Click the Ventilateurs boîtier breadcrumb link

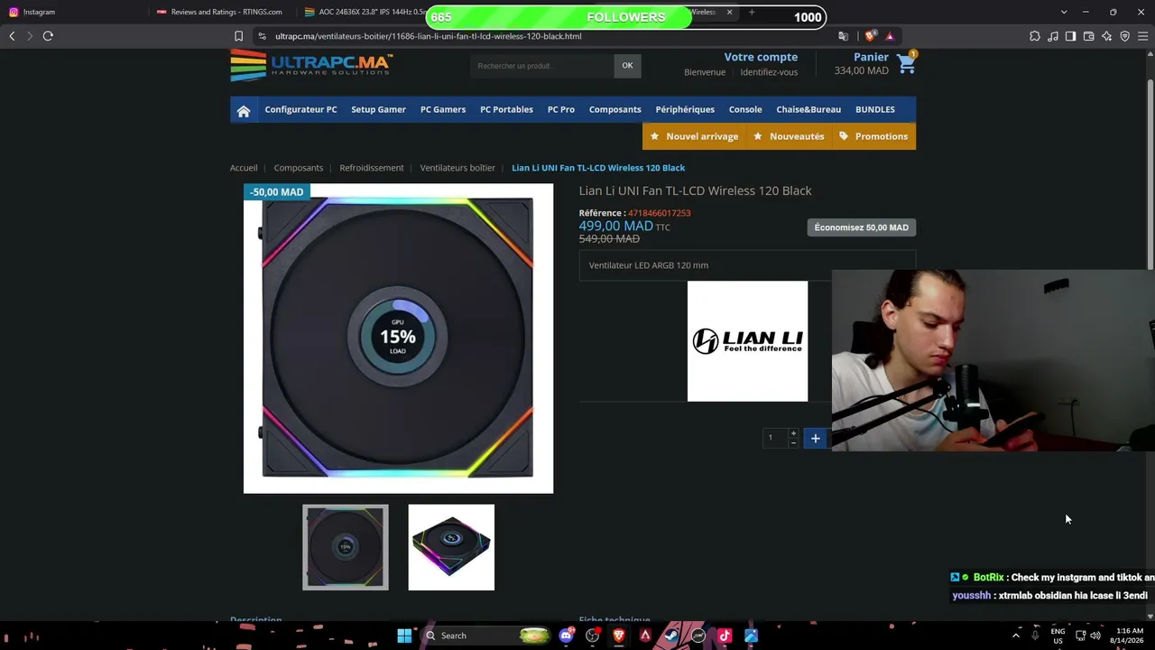(457, 168)
